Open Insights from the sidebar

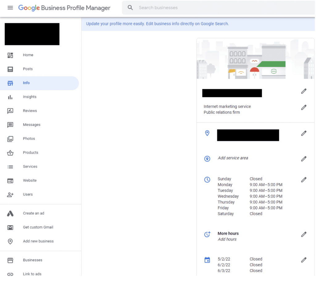(30, 97)
